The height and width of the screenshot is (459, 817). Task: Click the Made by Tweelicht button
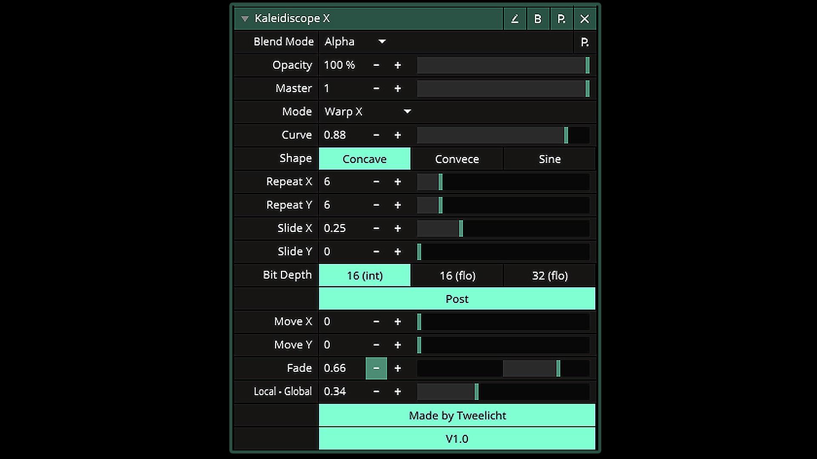(x=457, y=415)
